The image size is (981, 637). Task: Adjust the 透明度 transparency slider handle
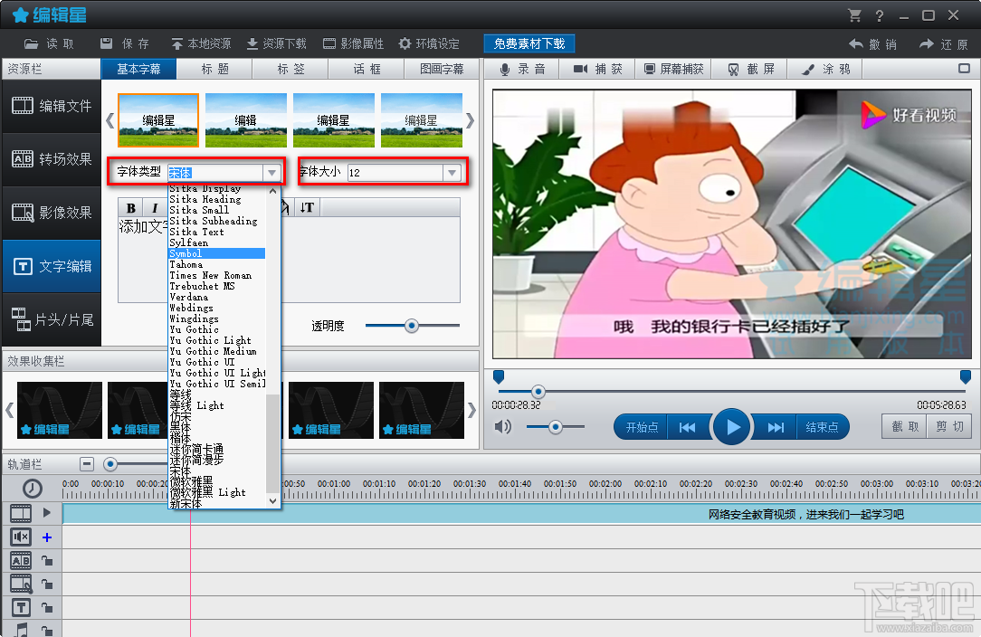pyautogui.click(x=411, y=326)
